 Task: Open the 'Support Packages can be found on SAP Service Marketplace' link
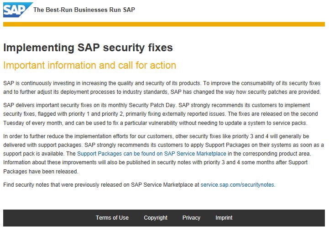point(151,154)
